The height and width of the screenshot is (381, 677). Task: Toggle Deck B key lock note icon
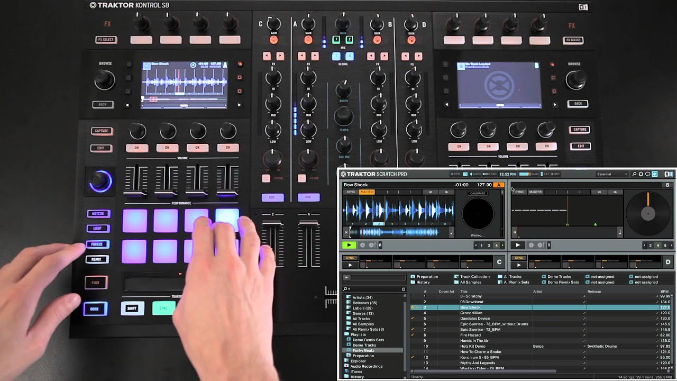[x=620, y=232]
